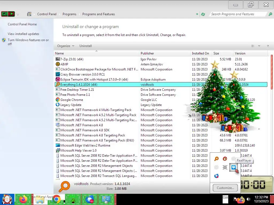The height and width of the screenshot is (205, 274).
Task: Select ClickOnce Bootstrapper Package row
Action: [x=161, y=69]
